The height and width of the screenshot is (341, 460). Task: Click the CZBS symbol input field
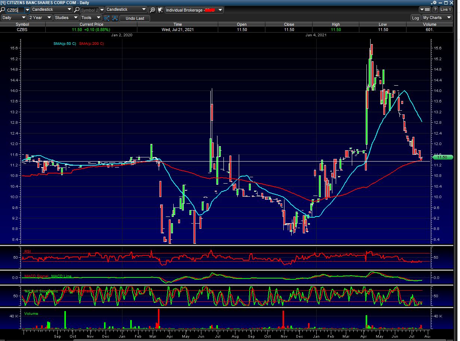click(x=15, y=10)
